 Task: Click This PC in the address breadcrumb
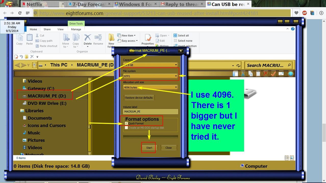point(59,65)
